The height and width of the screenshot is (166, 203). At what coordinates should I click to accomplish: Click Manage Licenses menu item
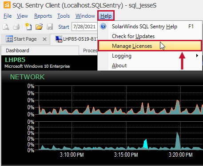tap(150, 46)
